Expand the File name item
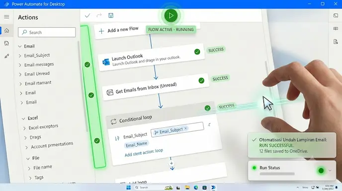Image resolution: width=342 pixels, height=191 pixels. click(29, 168)
